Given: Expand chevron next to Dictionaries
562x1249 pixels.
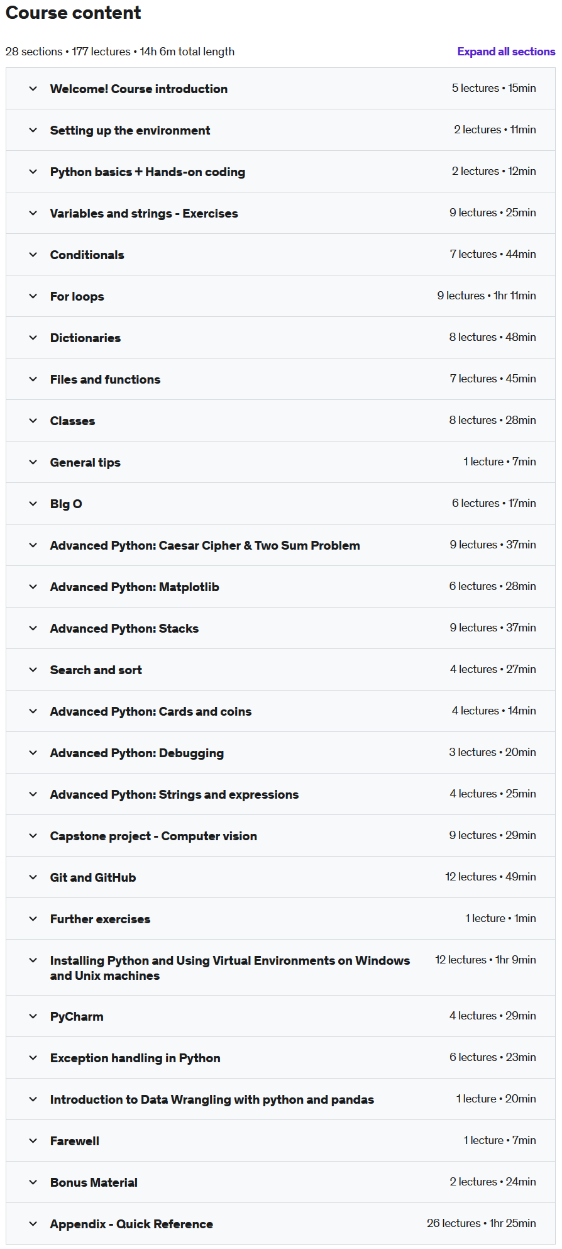Looking at the screenshot, I should coord(33,338).
